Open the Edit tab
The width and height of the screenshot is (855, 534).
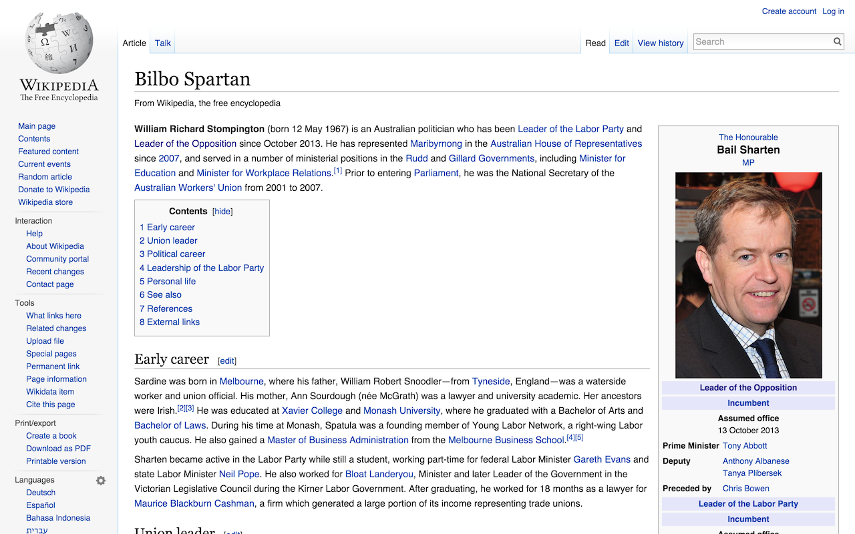pyautogui.click(x=622, y=43)
